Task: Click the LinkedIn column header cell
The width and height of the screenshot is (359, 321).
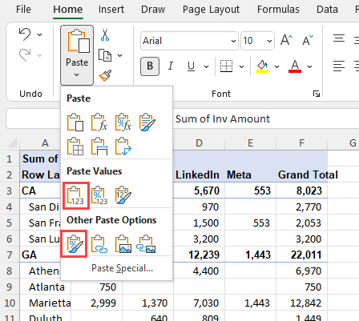Action: pos(199,175)
